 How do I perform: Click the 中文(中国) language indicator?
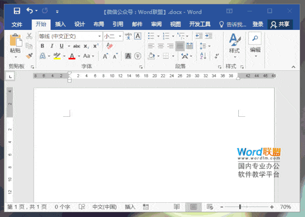[x=104, y=207]
